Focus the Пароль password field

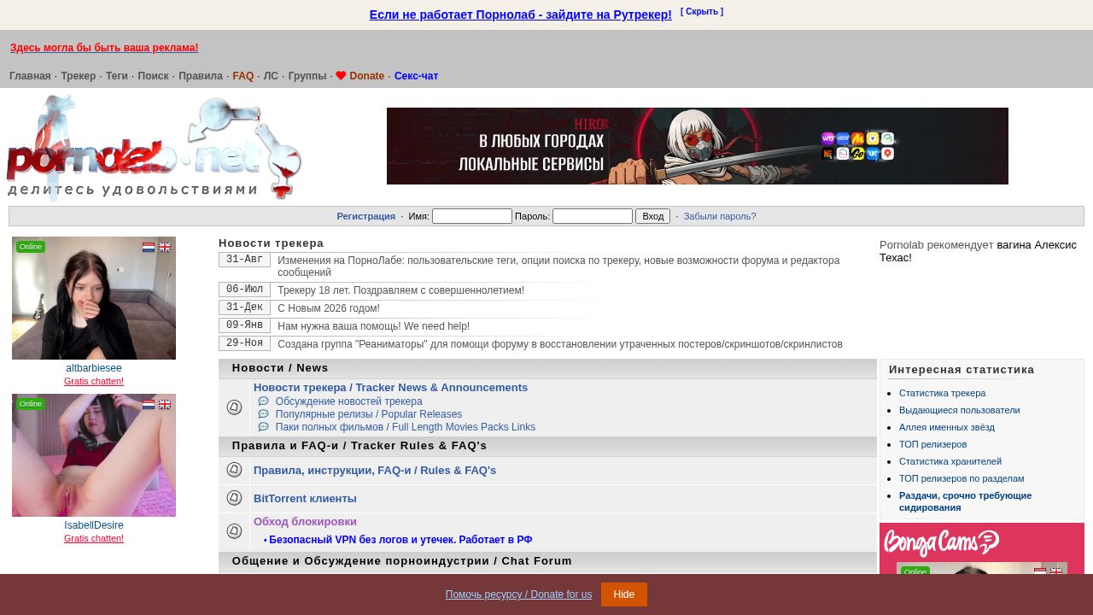(593, 216)
